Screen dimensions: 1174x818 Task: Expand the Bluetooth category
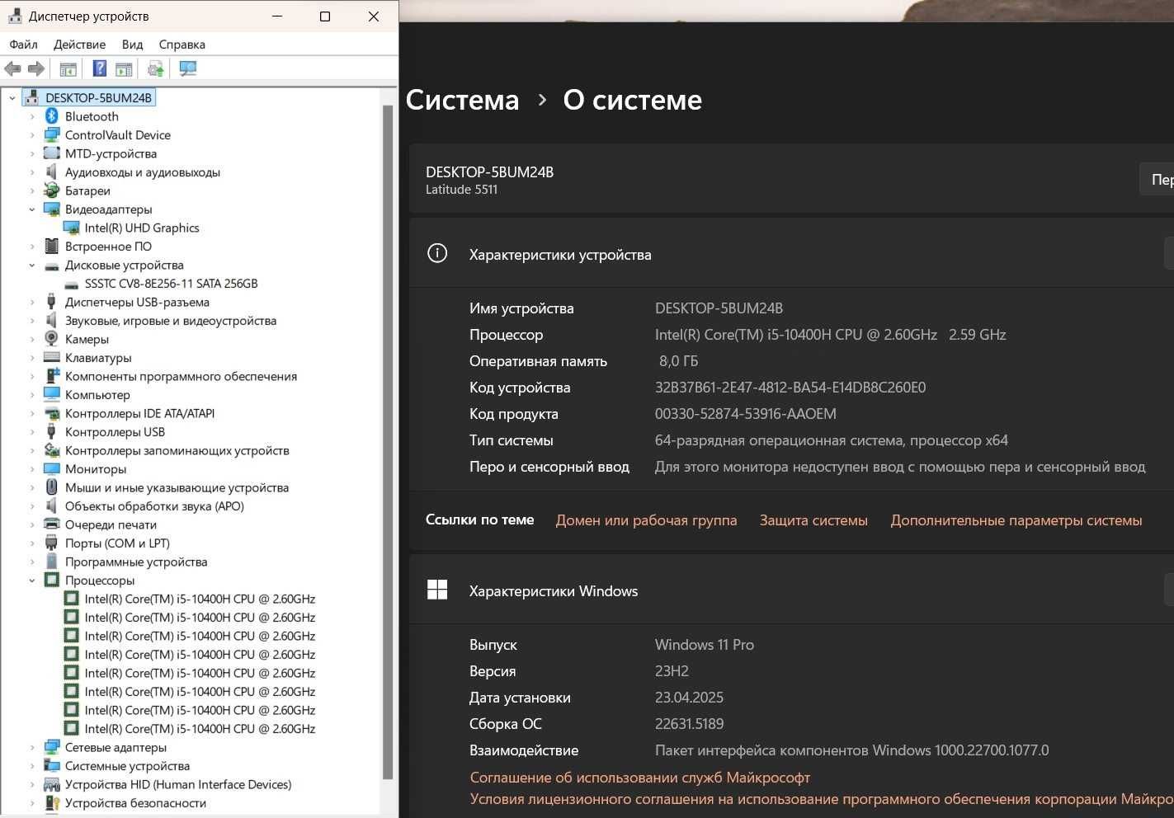(32, 116)
